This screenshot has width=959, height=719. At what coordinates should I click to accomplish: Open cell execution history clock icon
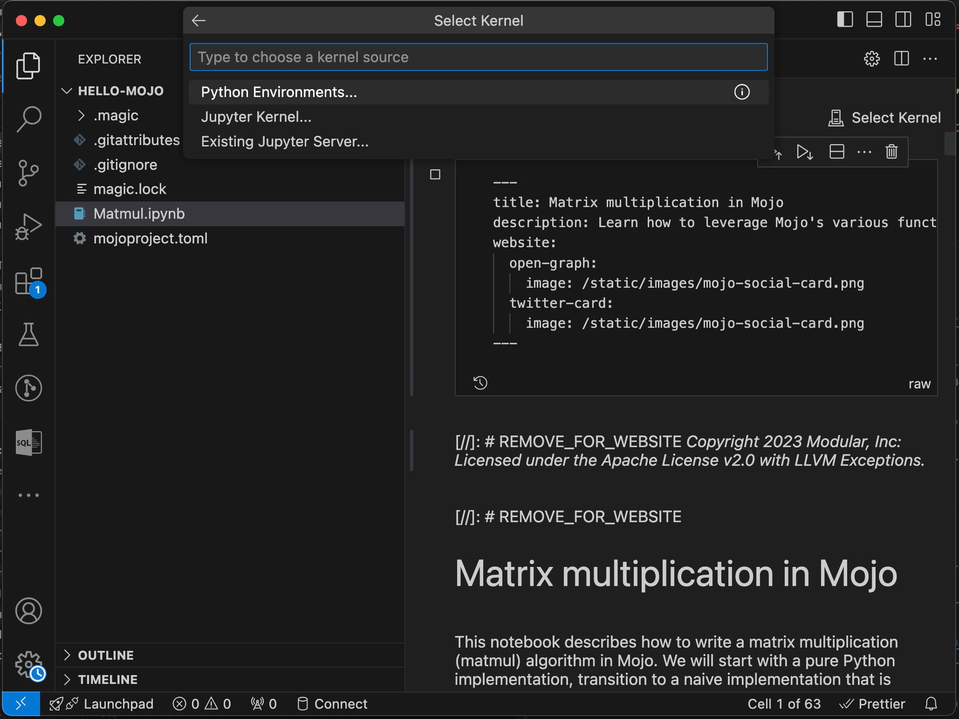[x=480, y=383]
